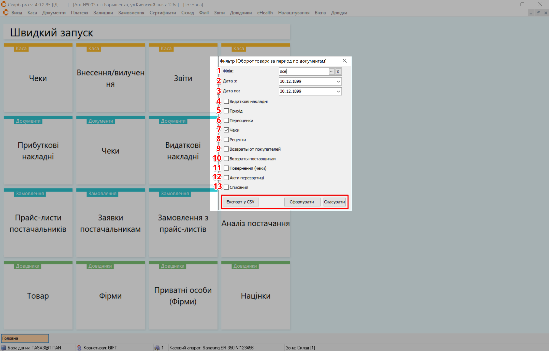Restore the inner MDI child window
Screen dimensions: 549x351
(538, 13)
